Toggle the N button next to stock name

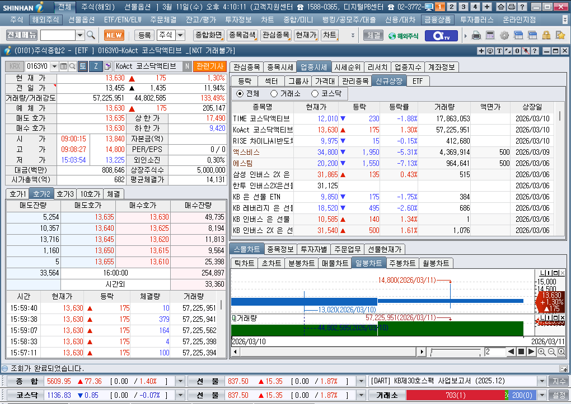187,66
